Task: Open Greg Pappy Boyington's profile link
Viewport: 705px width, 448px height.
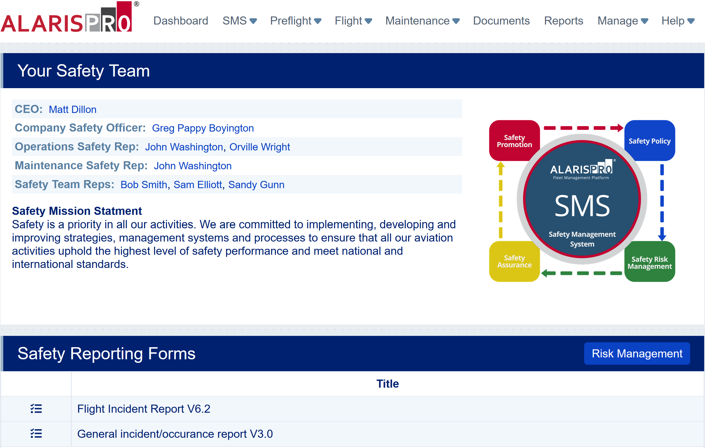Action: coord(203,128)
